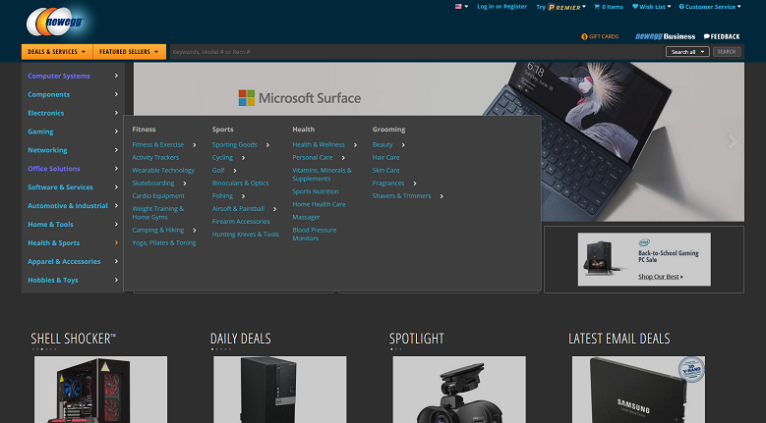Open Home Health Care link
The height and width of the screenshot is (423, 766).
click(319, 204)
